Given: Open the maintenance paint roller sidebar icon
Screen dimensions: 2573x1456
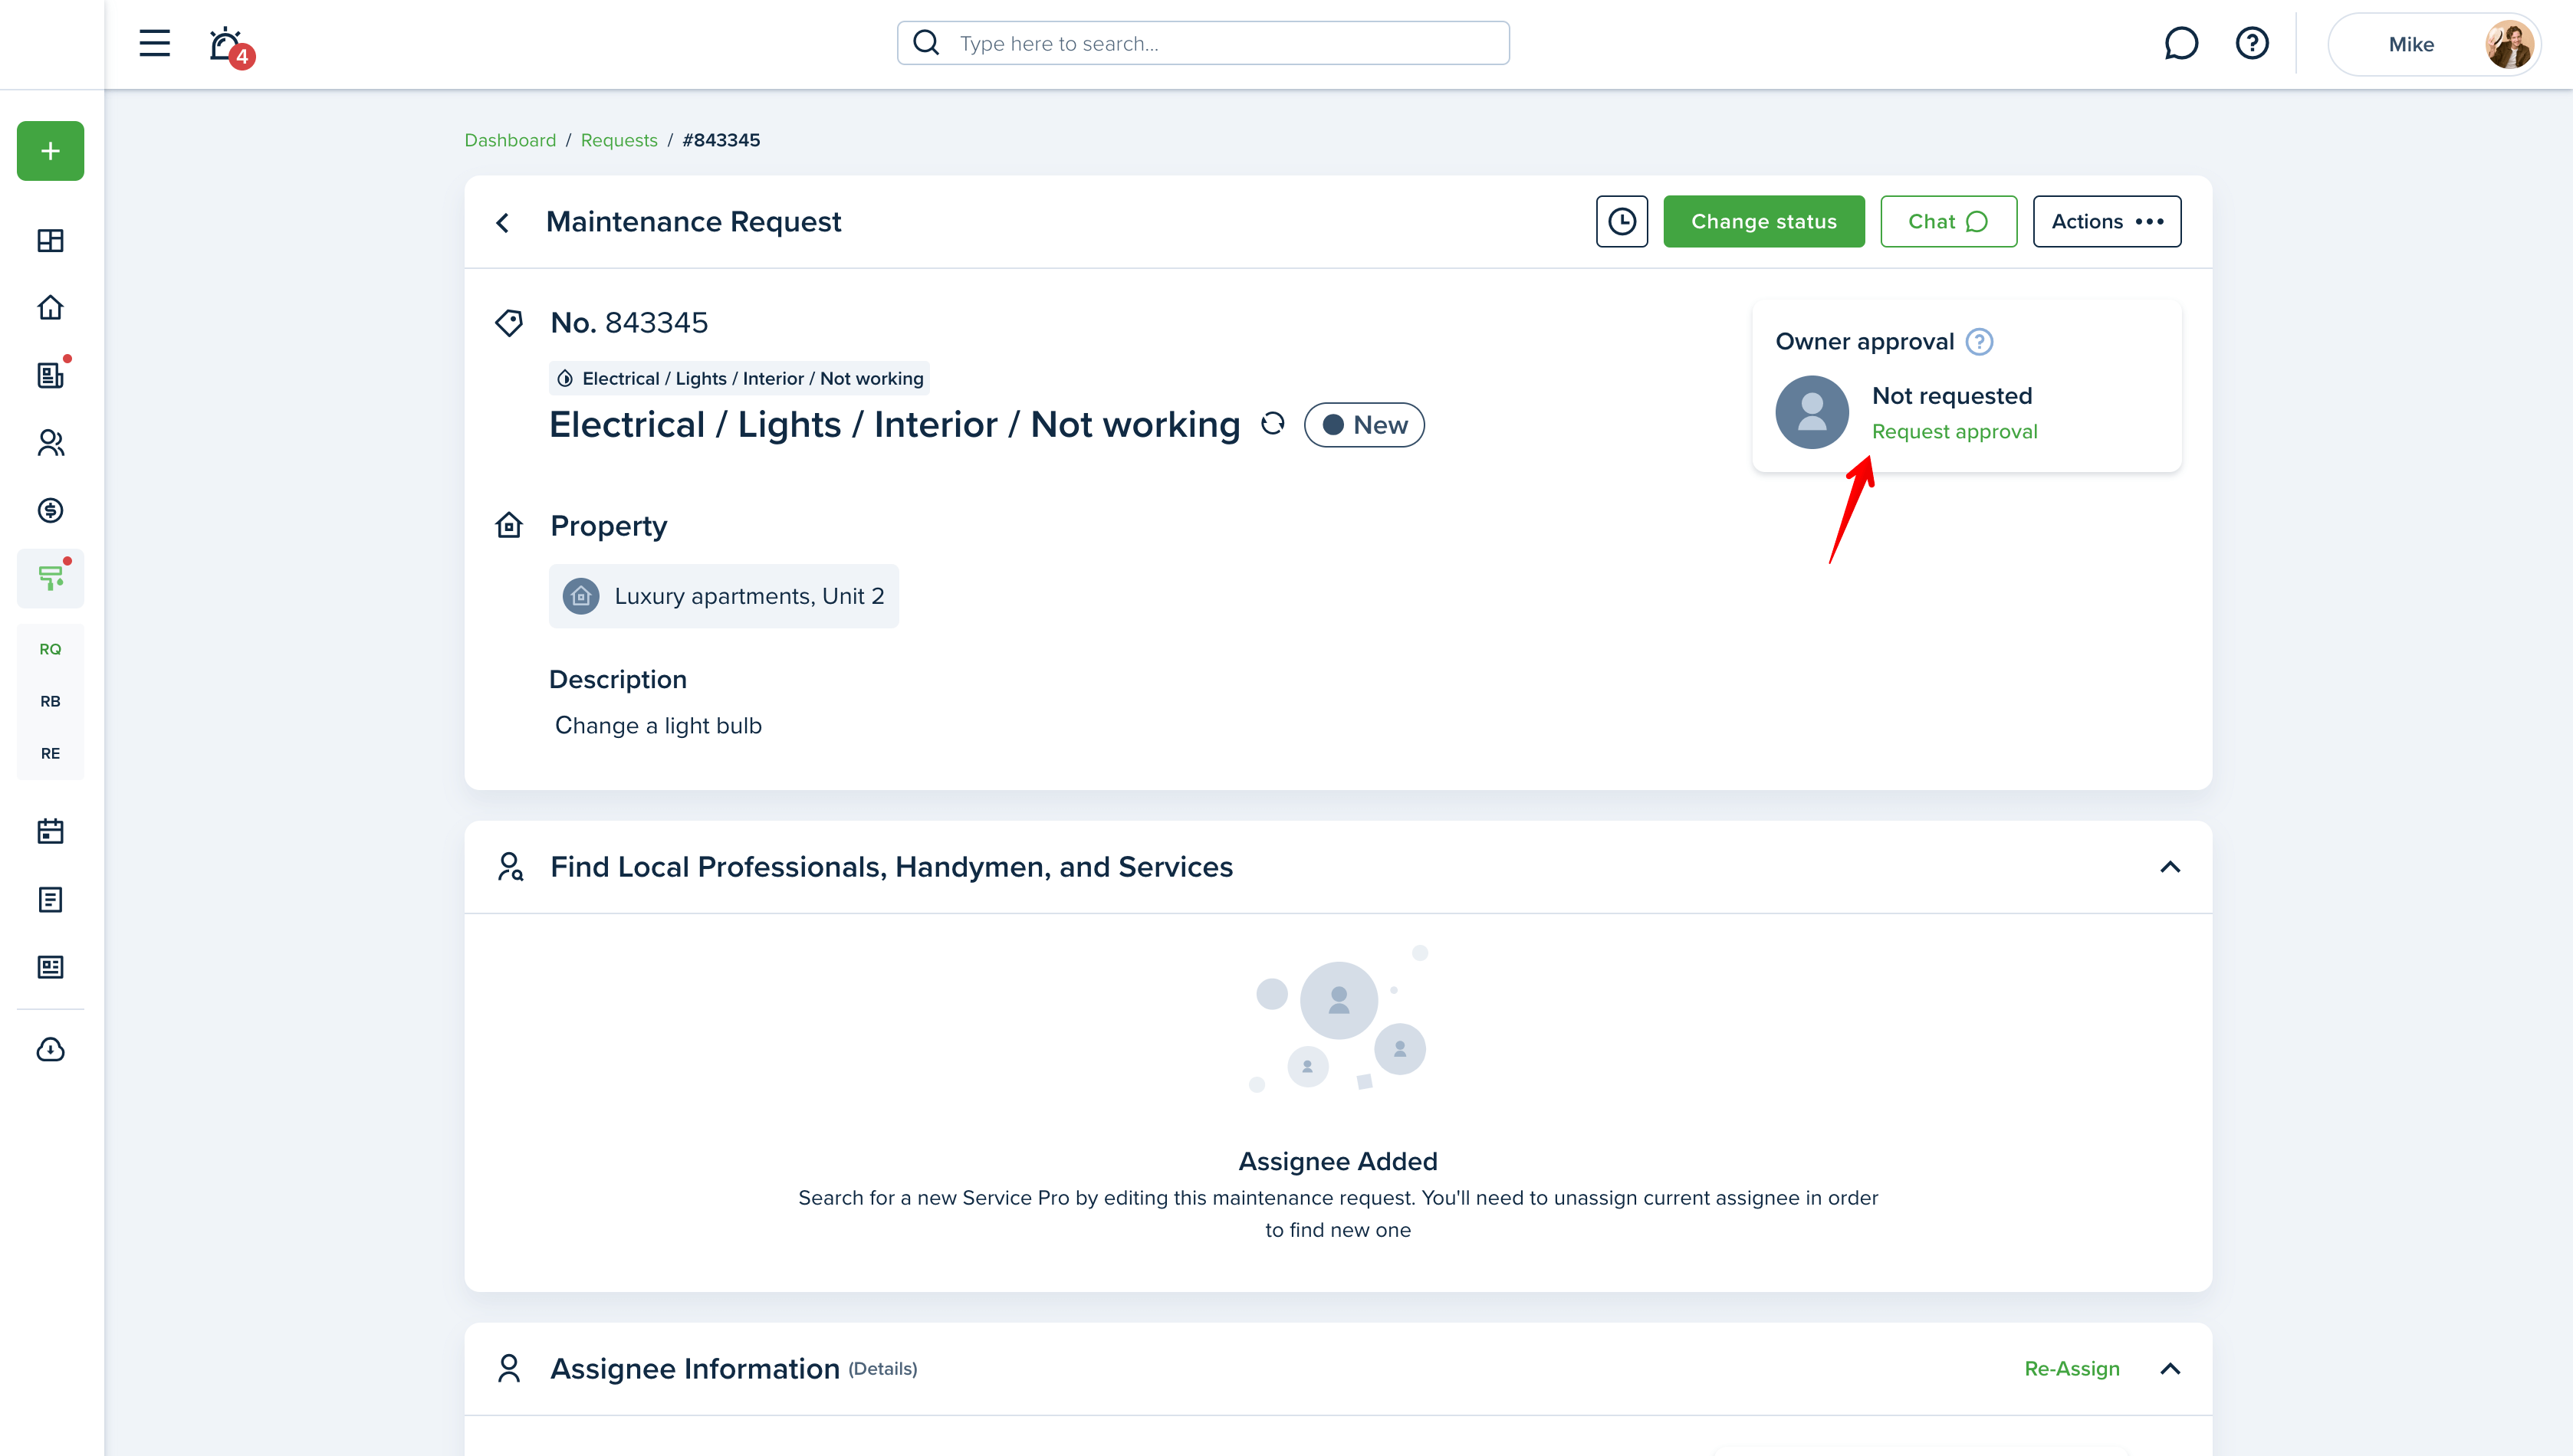Looking at the screenshot, I should [x=50, y=578].
